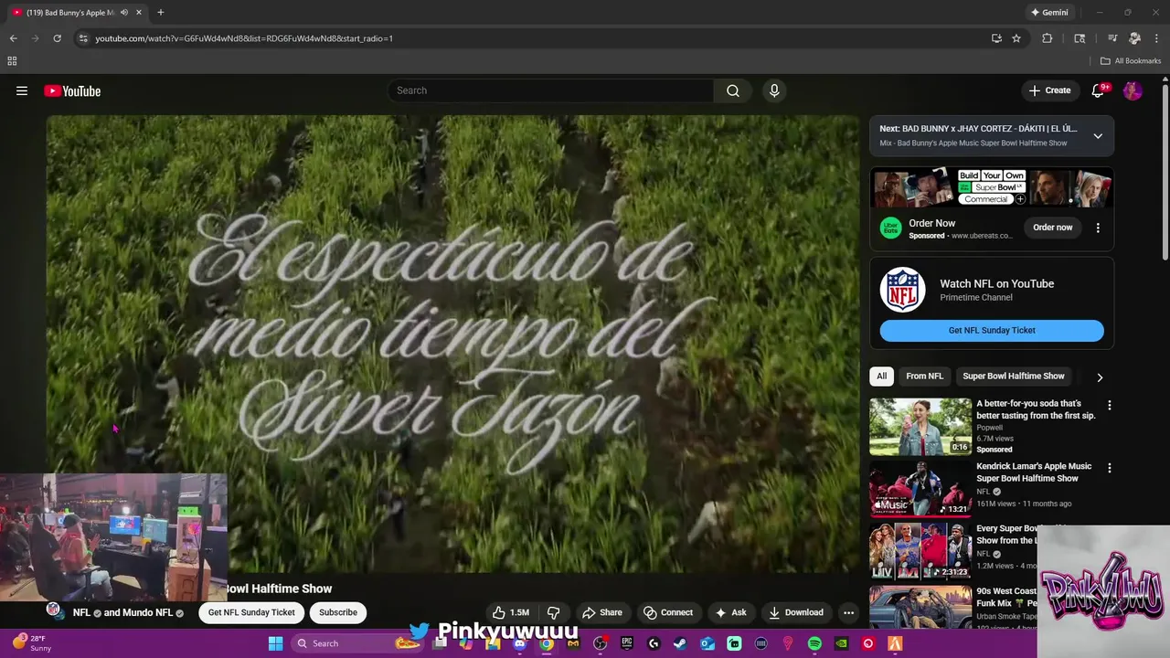Image resolution: width=1170 pixels, height=658 pixels.
Task: Click the YouTube page vertical scrollbar
Action: [x=1165, y=171]
